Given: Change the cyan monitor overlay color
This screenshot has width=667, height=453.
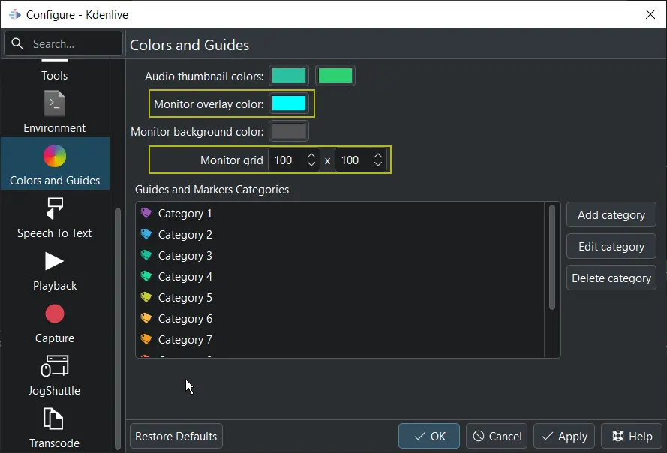Looking at the screenshot, I should click(x=289, y=103).
